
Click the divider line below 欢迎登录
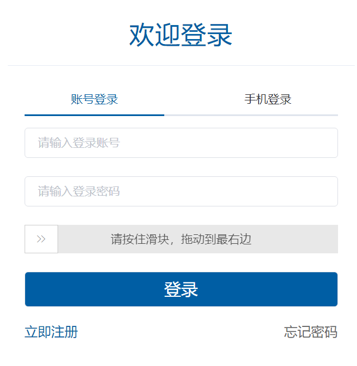pos(181,65)
